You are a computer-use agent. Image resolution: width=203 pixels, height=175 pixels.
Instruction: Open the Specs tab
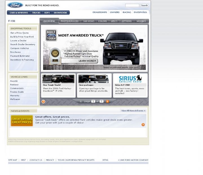(x=114, y=21)
